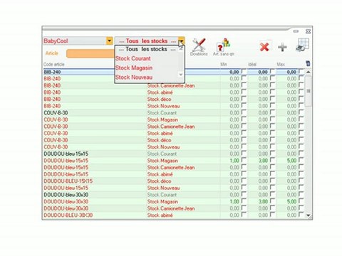This screenshot has width=342, height=256.
Task: Click COUV-B-30 code in the Stock Courant row
Action: coord(56,112)
